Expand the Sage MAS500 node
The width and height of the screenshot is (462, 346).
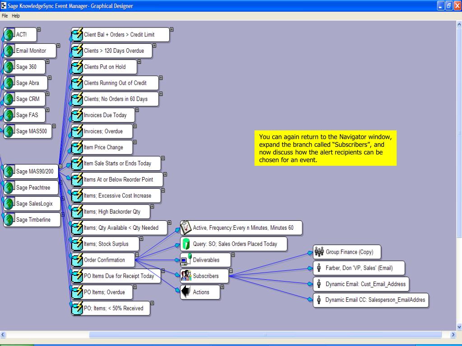(54, 126)
